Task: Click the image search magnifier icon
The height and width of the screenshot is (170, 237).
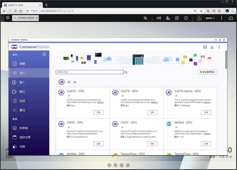Action: point(126,72)
